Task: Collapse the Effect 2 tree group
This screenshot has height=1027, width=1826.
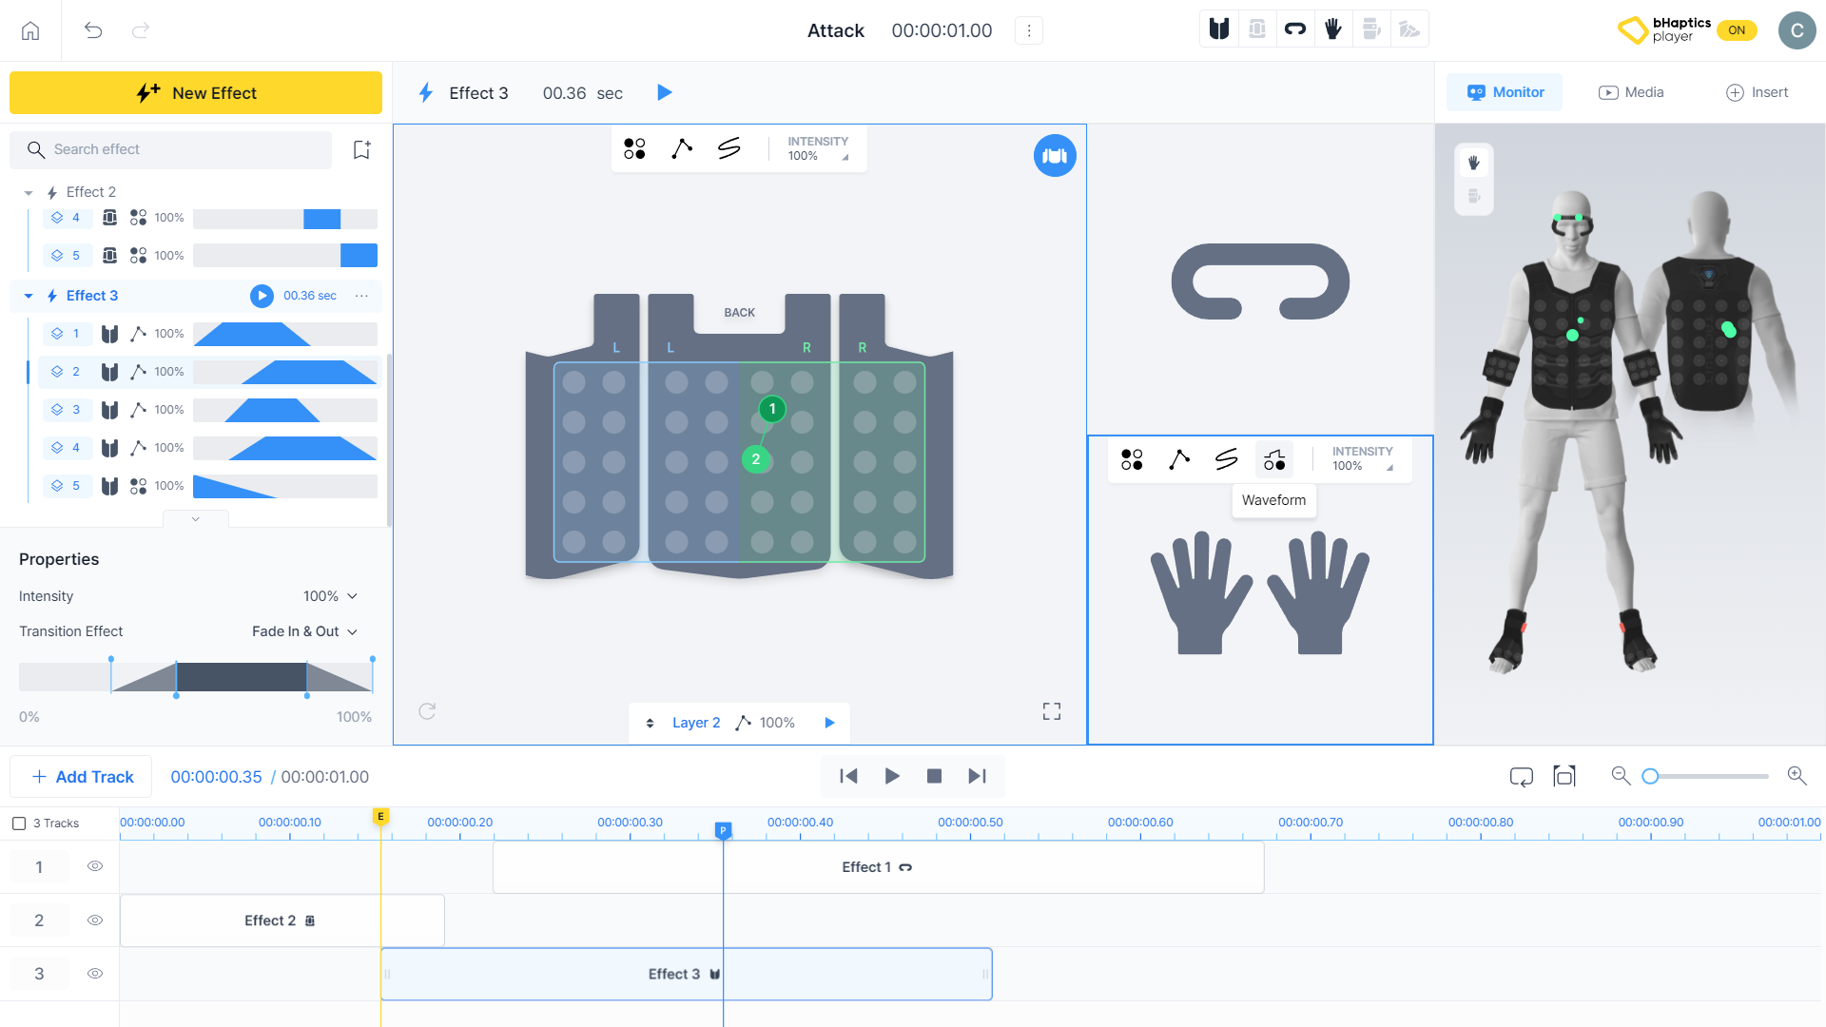Action: (x=29, y=192)
